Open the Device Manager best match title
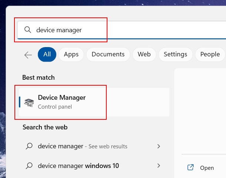Screen dimensions: 226x178 click(x=62, y=98)
